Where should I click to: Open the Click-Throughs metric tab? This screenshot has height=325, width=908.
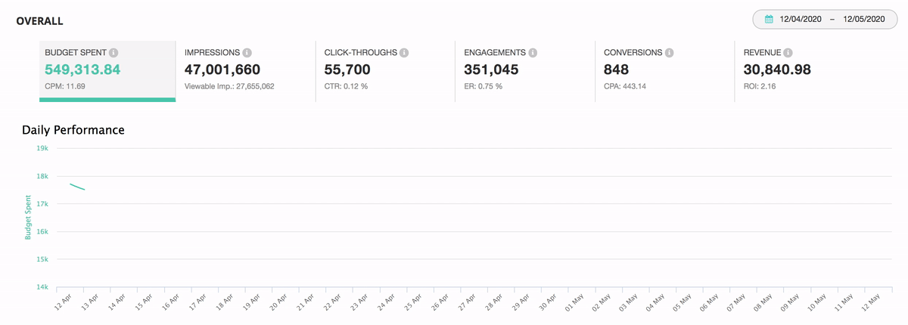click(385, 70)
